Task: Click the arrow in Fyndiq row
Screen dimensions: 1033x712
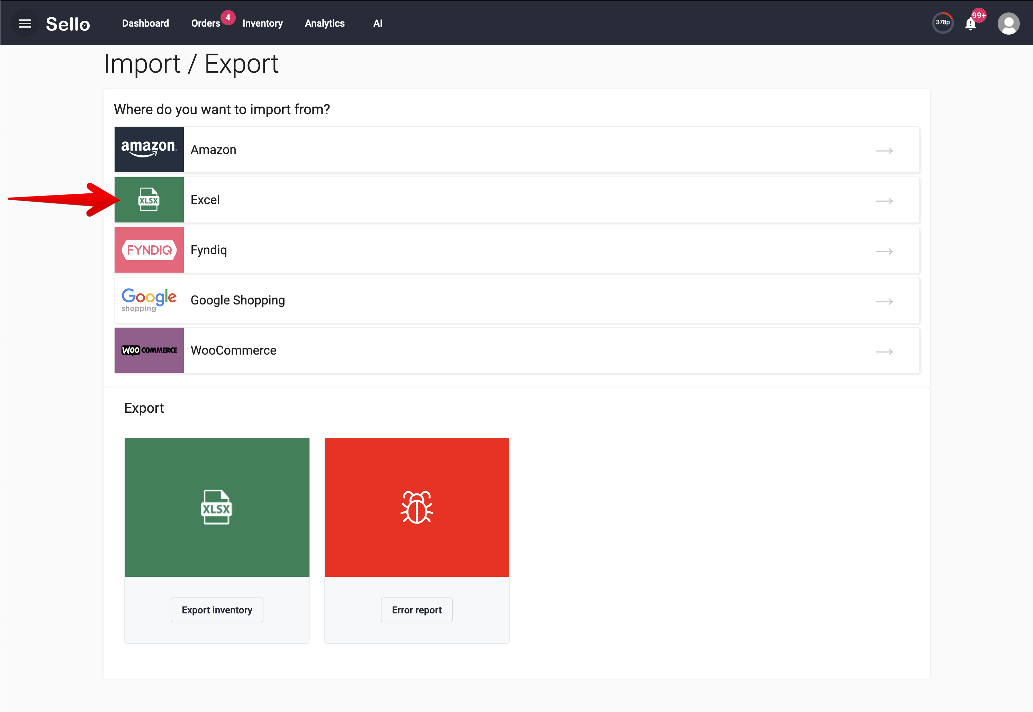Action: tap(884, 252)
